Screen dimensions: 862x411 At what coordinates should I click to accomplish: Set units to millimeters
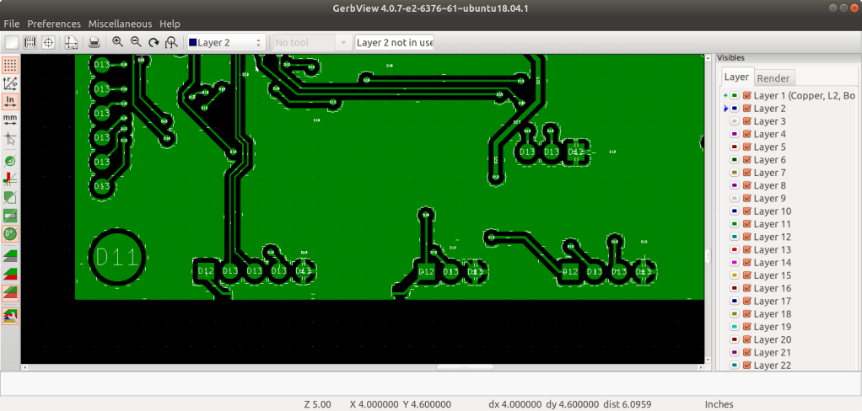[x=11, y=120]
